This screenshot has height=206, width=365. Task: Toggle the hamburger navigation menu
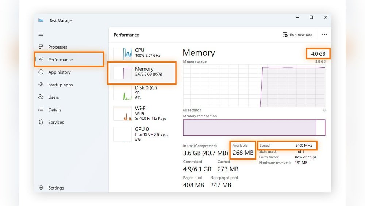coord(41,34)
